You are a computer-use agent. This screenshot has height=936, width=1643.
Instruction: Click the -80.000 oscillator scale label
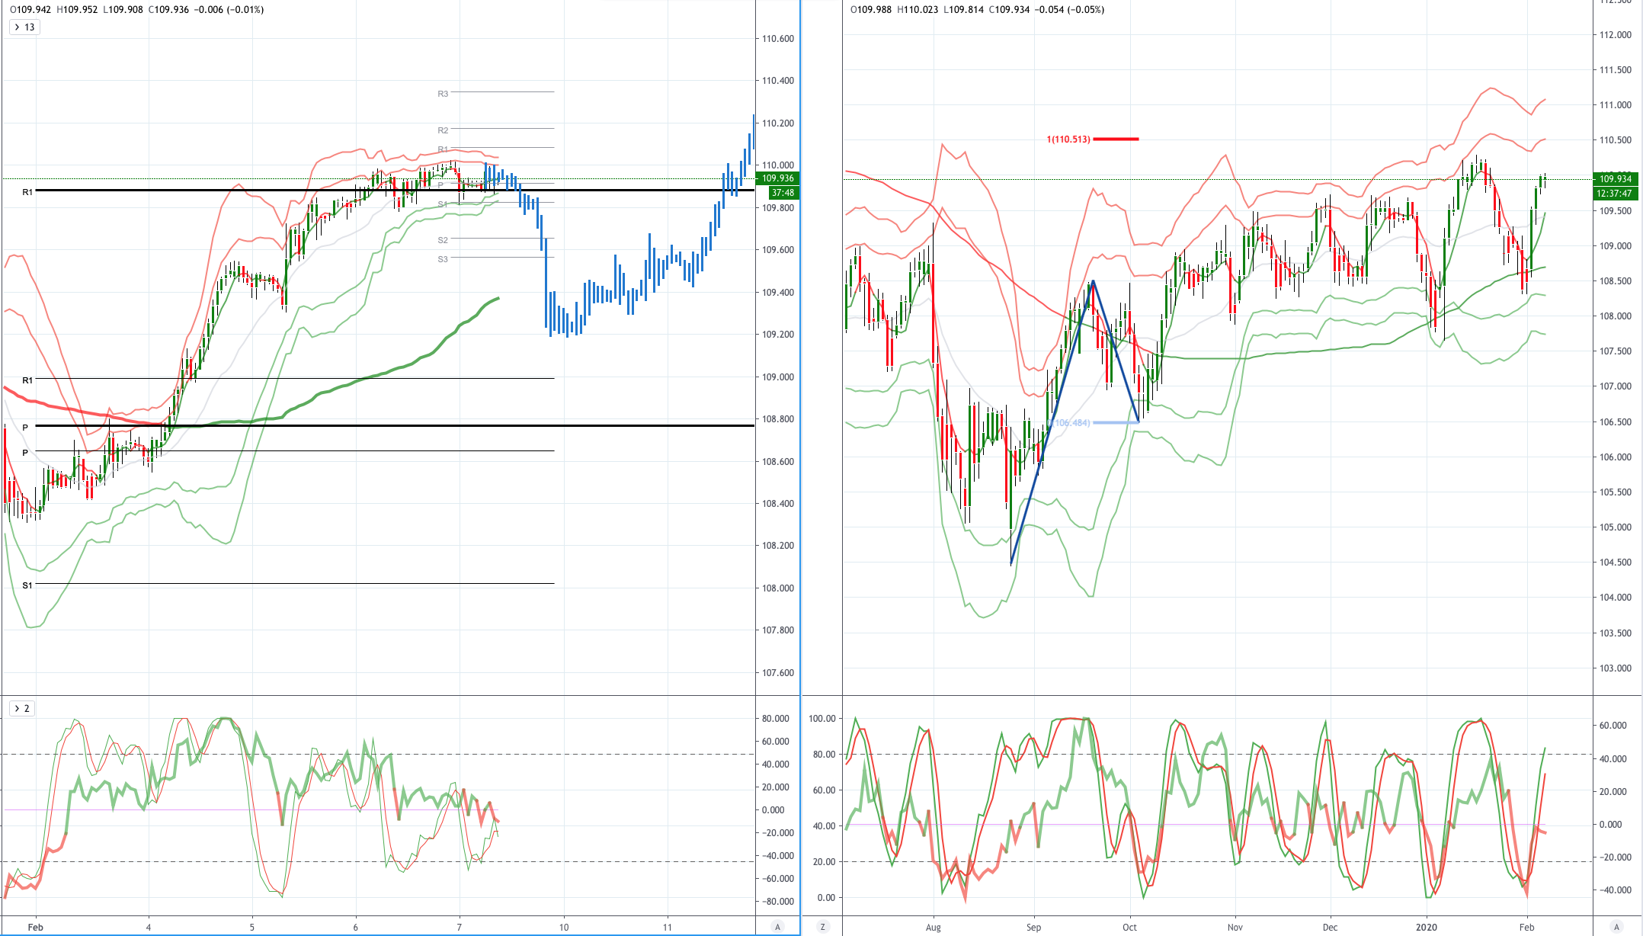pos(777,902)
